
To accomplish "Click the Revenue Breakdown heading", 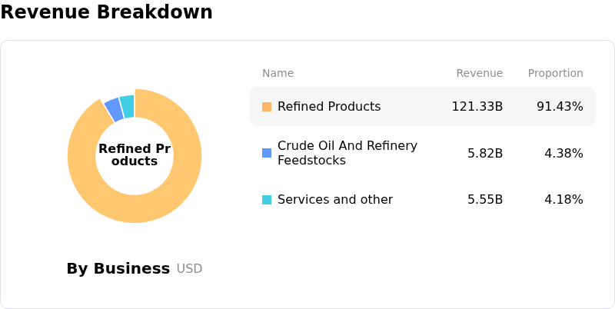I will [x=106, y=12].
